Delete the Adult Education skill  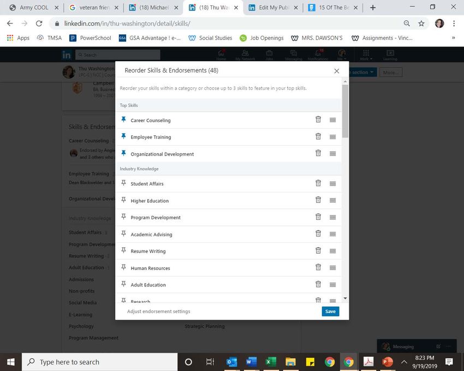[x=318, y=284]
